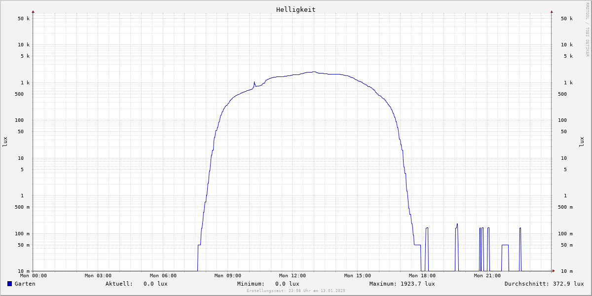This screenshot has height=296, width=592.
Task: Click the left axis 10 m label
Action: coord(24,271)
